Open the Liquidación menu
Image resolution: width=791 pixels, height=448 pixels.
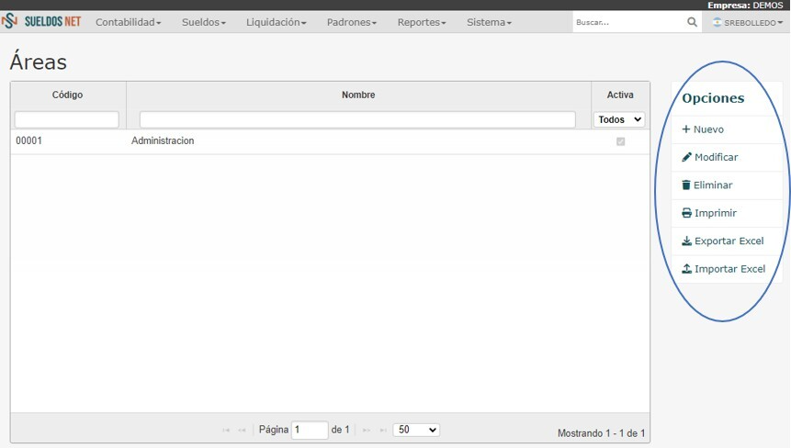(x=276, y=22)
